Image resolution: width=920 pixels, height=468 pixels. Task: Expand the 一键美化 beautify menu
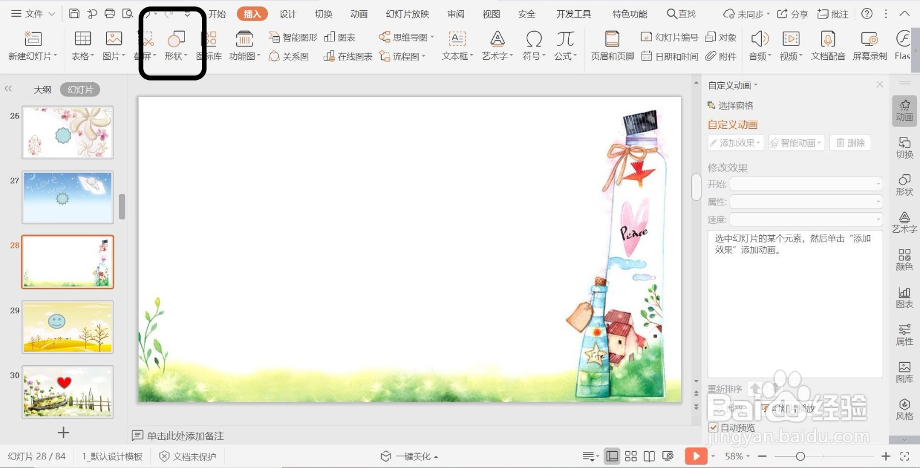click(409, 457)
